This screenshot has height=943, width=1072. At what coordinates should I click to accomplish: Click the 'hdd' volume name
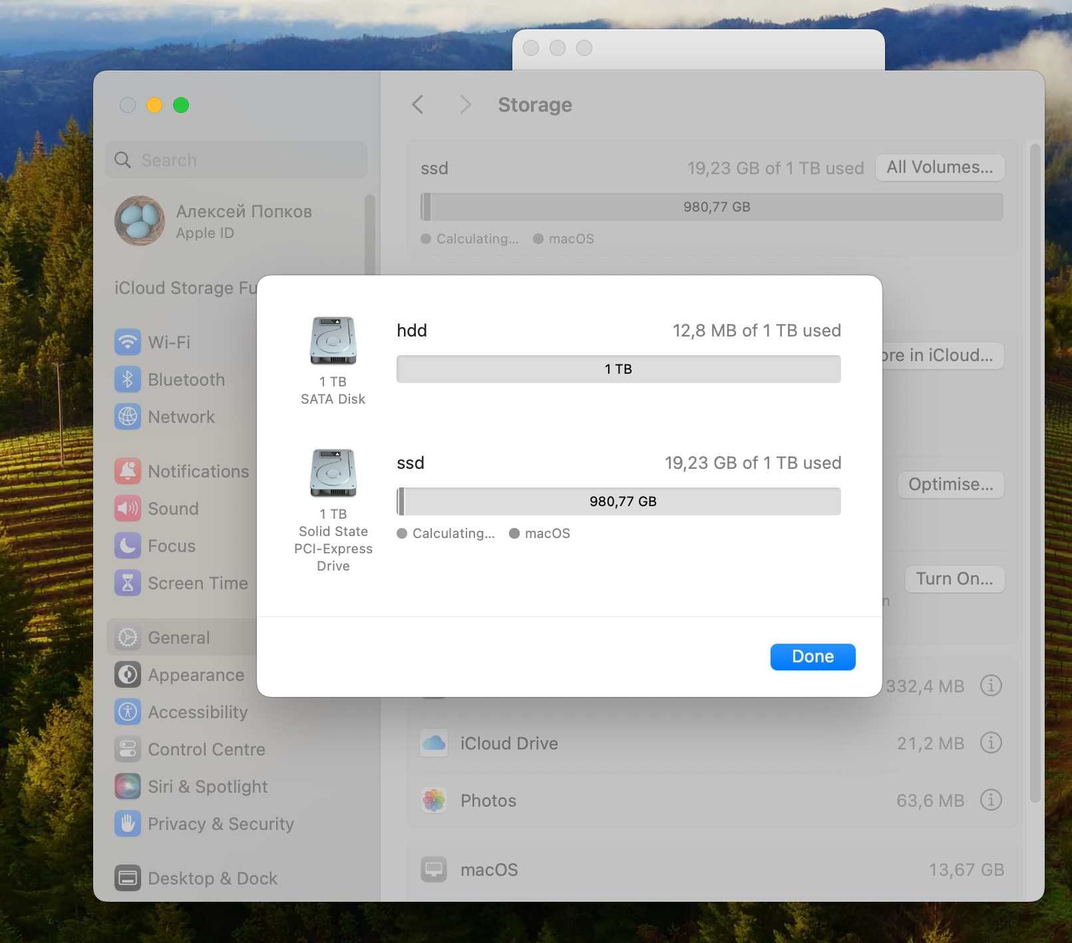pyautogui.click(x=412, y=331)
